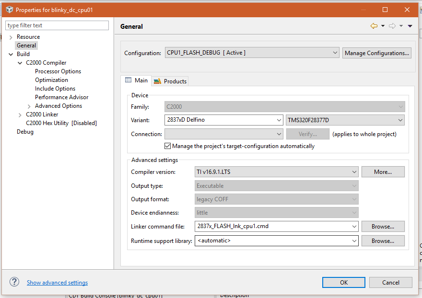Open the Configuration dropdown

[252, 53]
